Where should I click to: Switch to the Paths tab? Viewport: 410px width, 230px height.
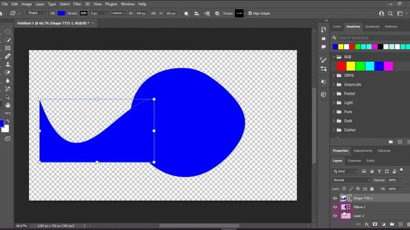[x=370, y=161]
